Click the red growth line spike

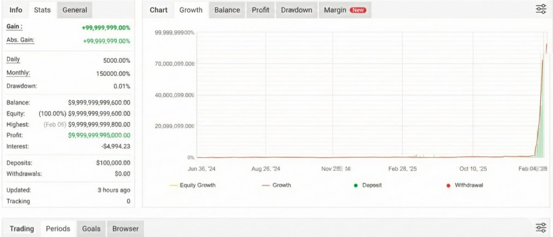pos(541,101)
